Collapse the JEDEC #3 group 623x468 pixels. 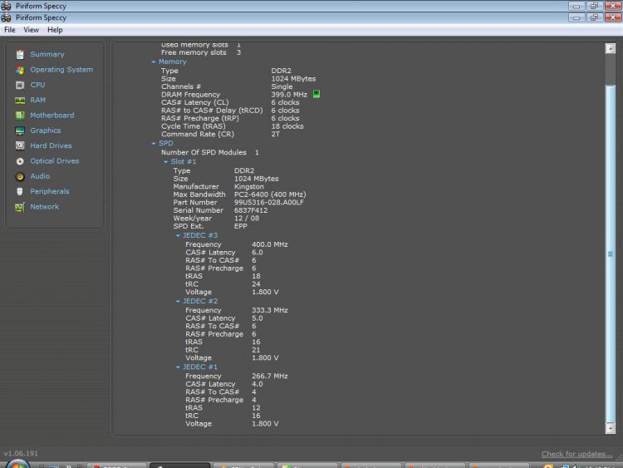pos(178,236)
